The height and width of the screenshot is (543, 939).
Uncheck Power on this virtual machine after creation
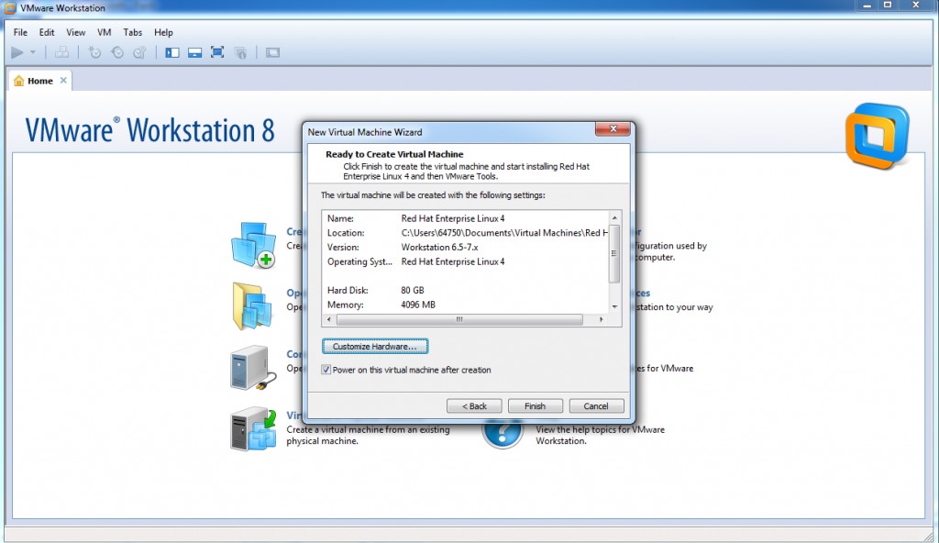tap(326, 370)
